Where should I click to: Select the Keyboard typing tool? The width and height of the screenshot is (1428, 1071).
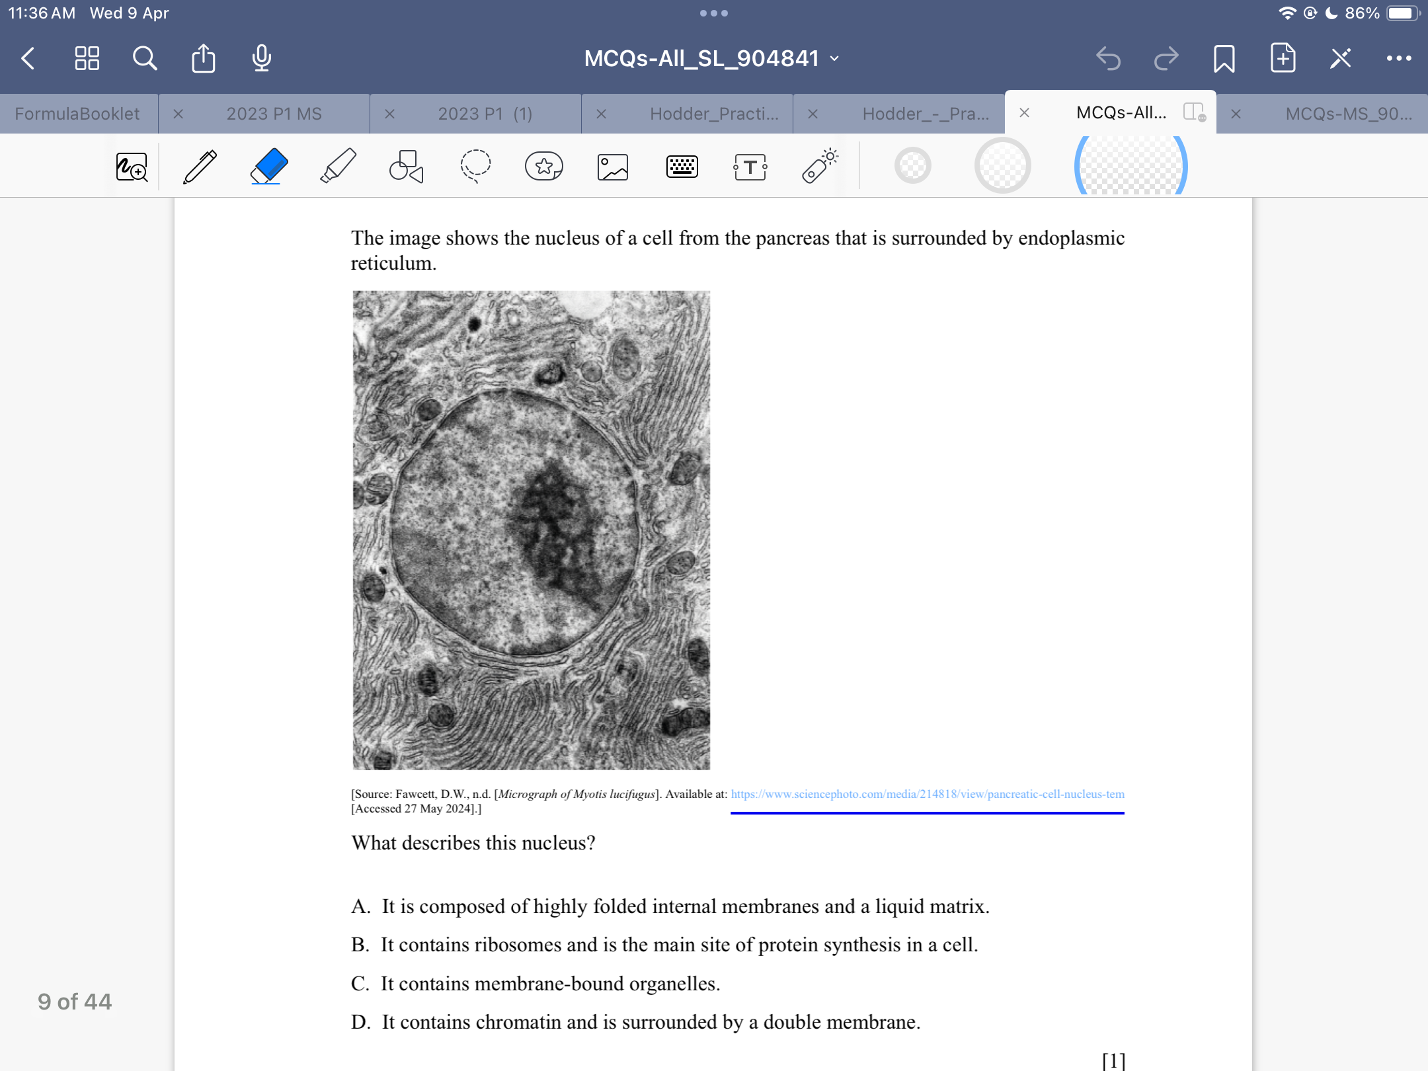click(x=682, y=167)
